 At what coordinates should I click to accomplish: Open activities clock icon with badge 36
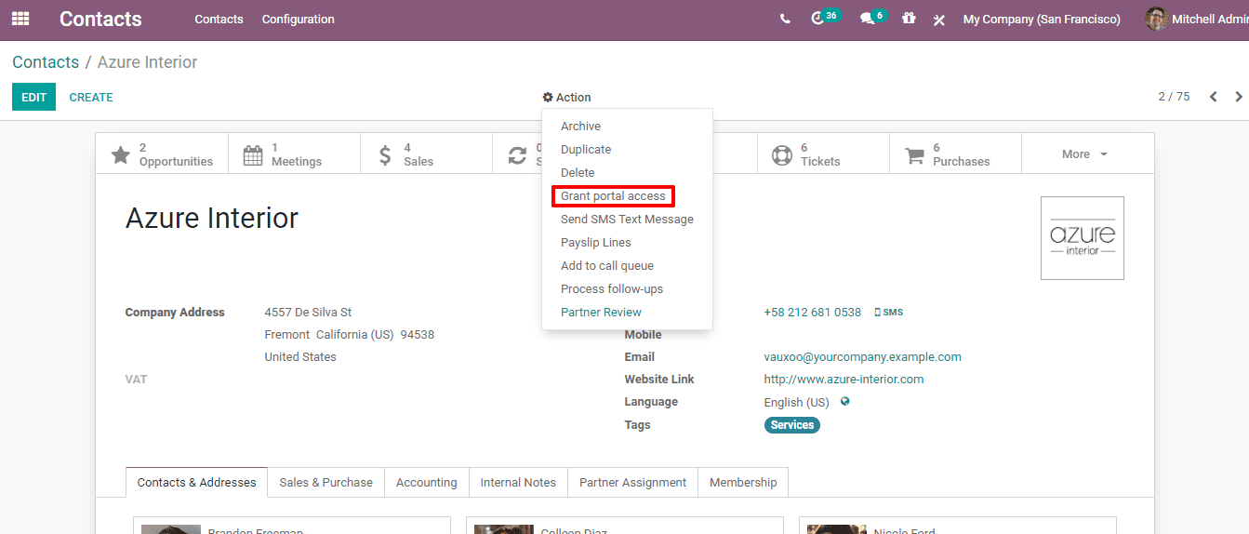click(x=817, y=19)
